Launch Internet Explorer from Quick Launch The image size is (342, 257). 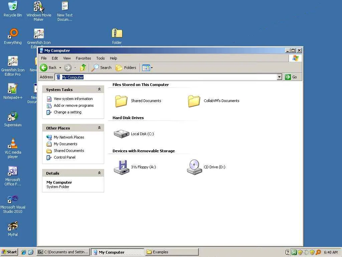24,252
